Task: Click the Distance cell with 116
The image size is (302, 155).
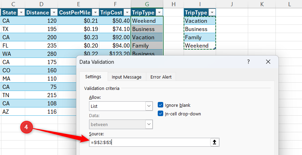Action: 41,112
